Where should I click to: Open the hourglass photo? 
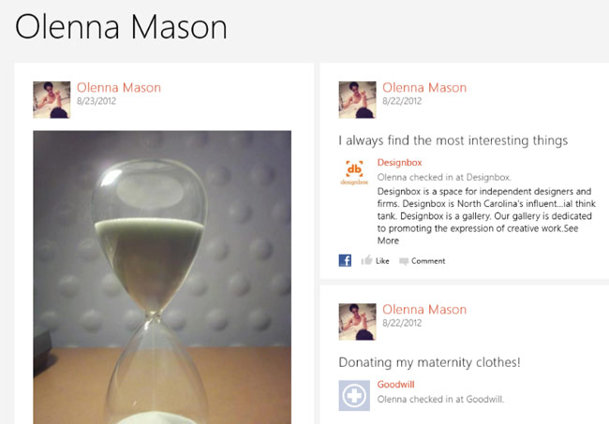(x=162, y=277)
